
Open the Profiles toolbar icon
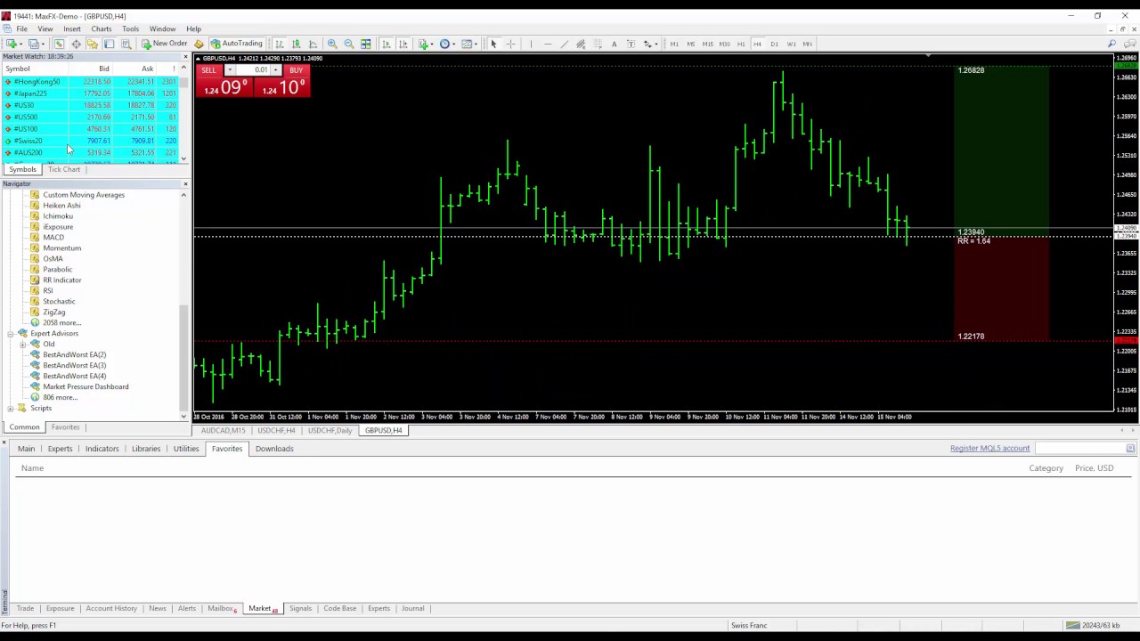pyautogui.click(x=34, y=44)
